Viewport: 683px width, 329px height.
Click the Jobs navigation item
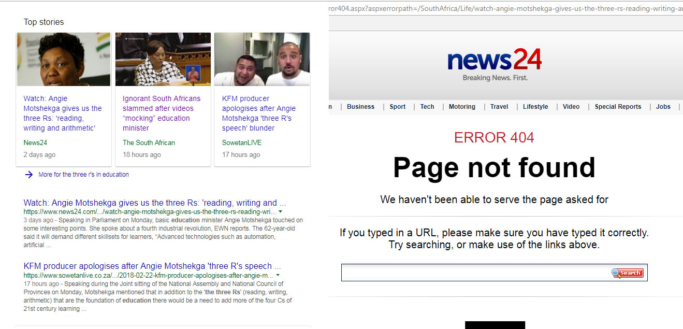663,107
